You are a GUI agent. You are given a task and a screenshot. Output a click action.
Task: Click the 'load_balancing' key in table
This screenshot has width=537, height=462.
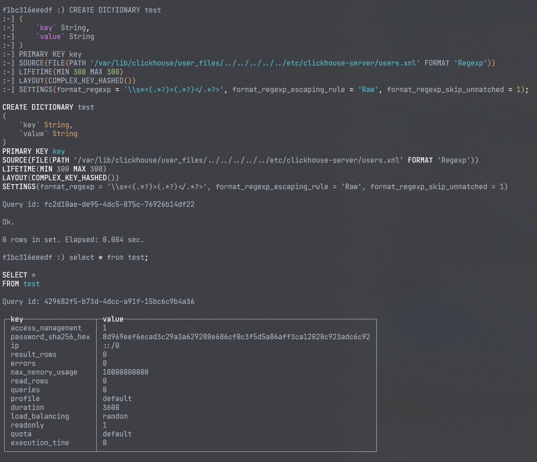[x=40, y=416]
